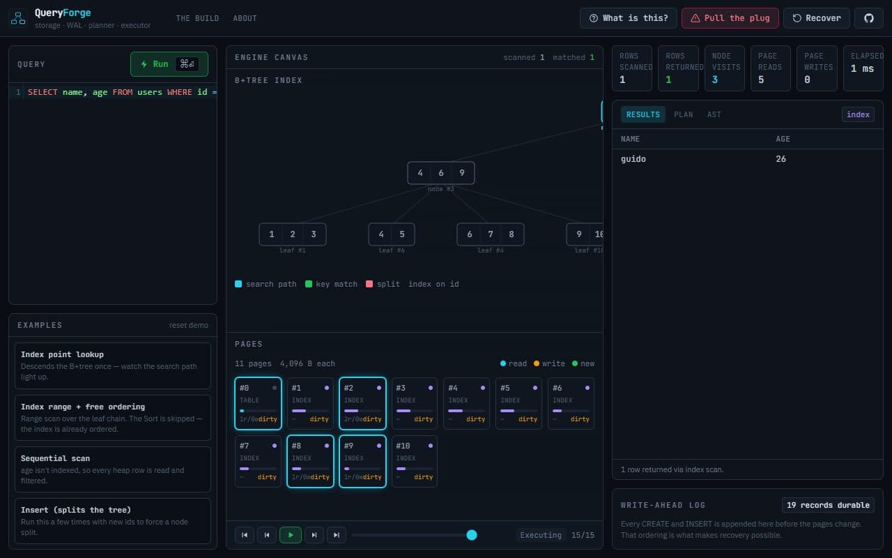This screenshot has height=558, width=892.
Task: Click the 19 records durable badge
Action: pyautogui.click(x=828, y=505)
